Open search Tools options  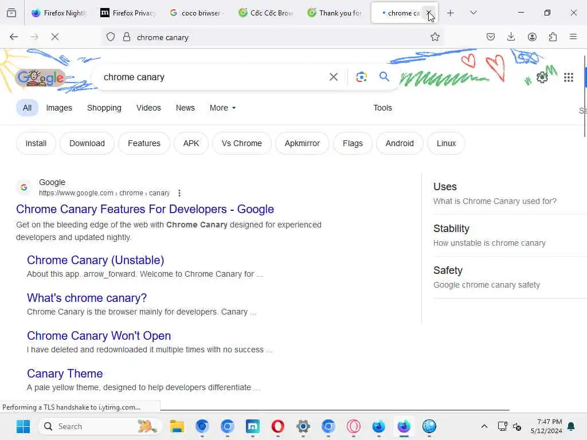tap(382, 108)
